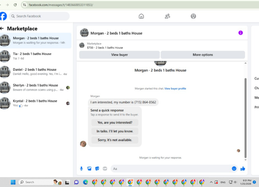Image resolution: width=259 pixels, height=187 pixels.
Task: Click the chat scrollbar thumb
Action: [246, 118]
